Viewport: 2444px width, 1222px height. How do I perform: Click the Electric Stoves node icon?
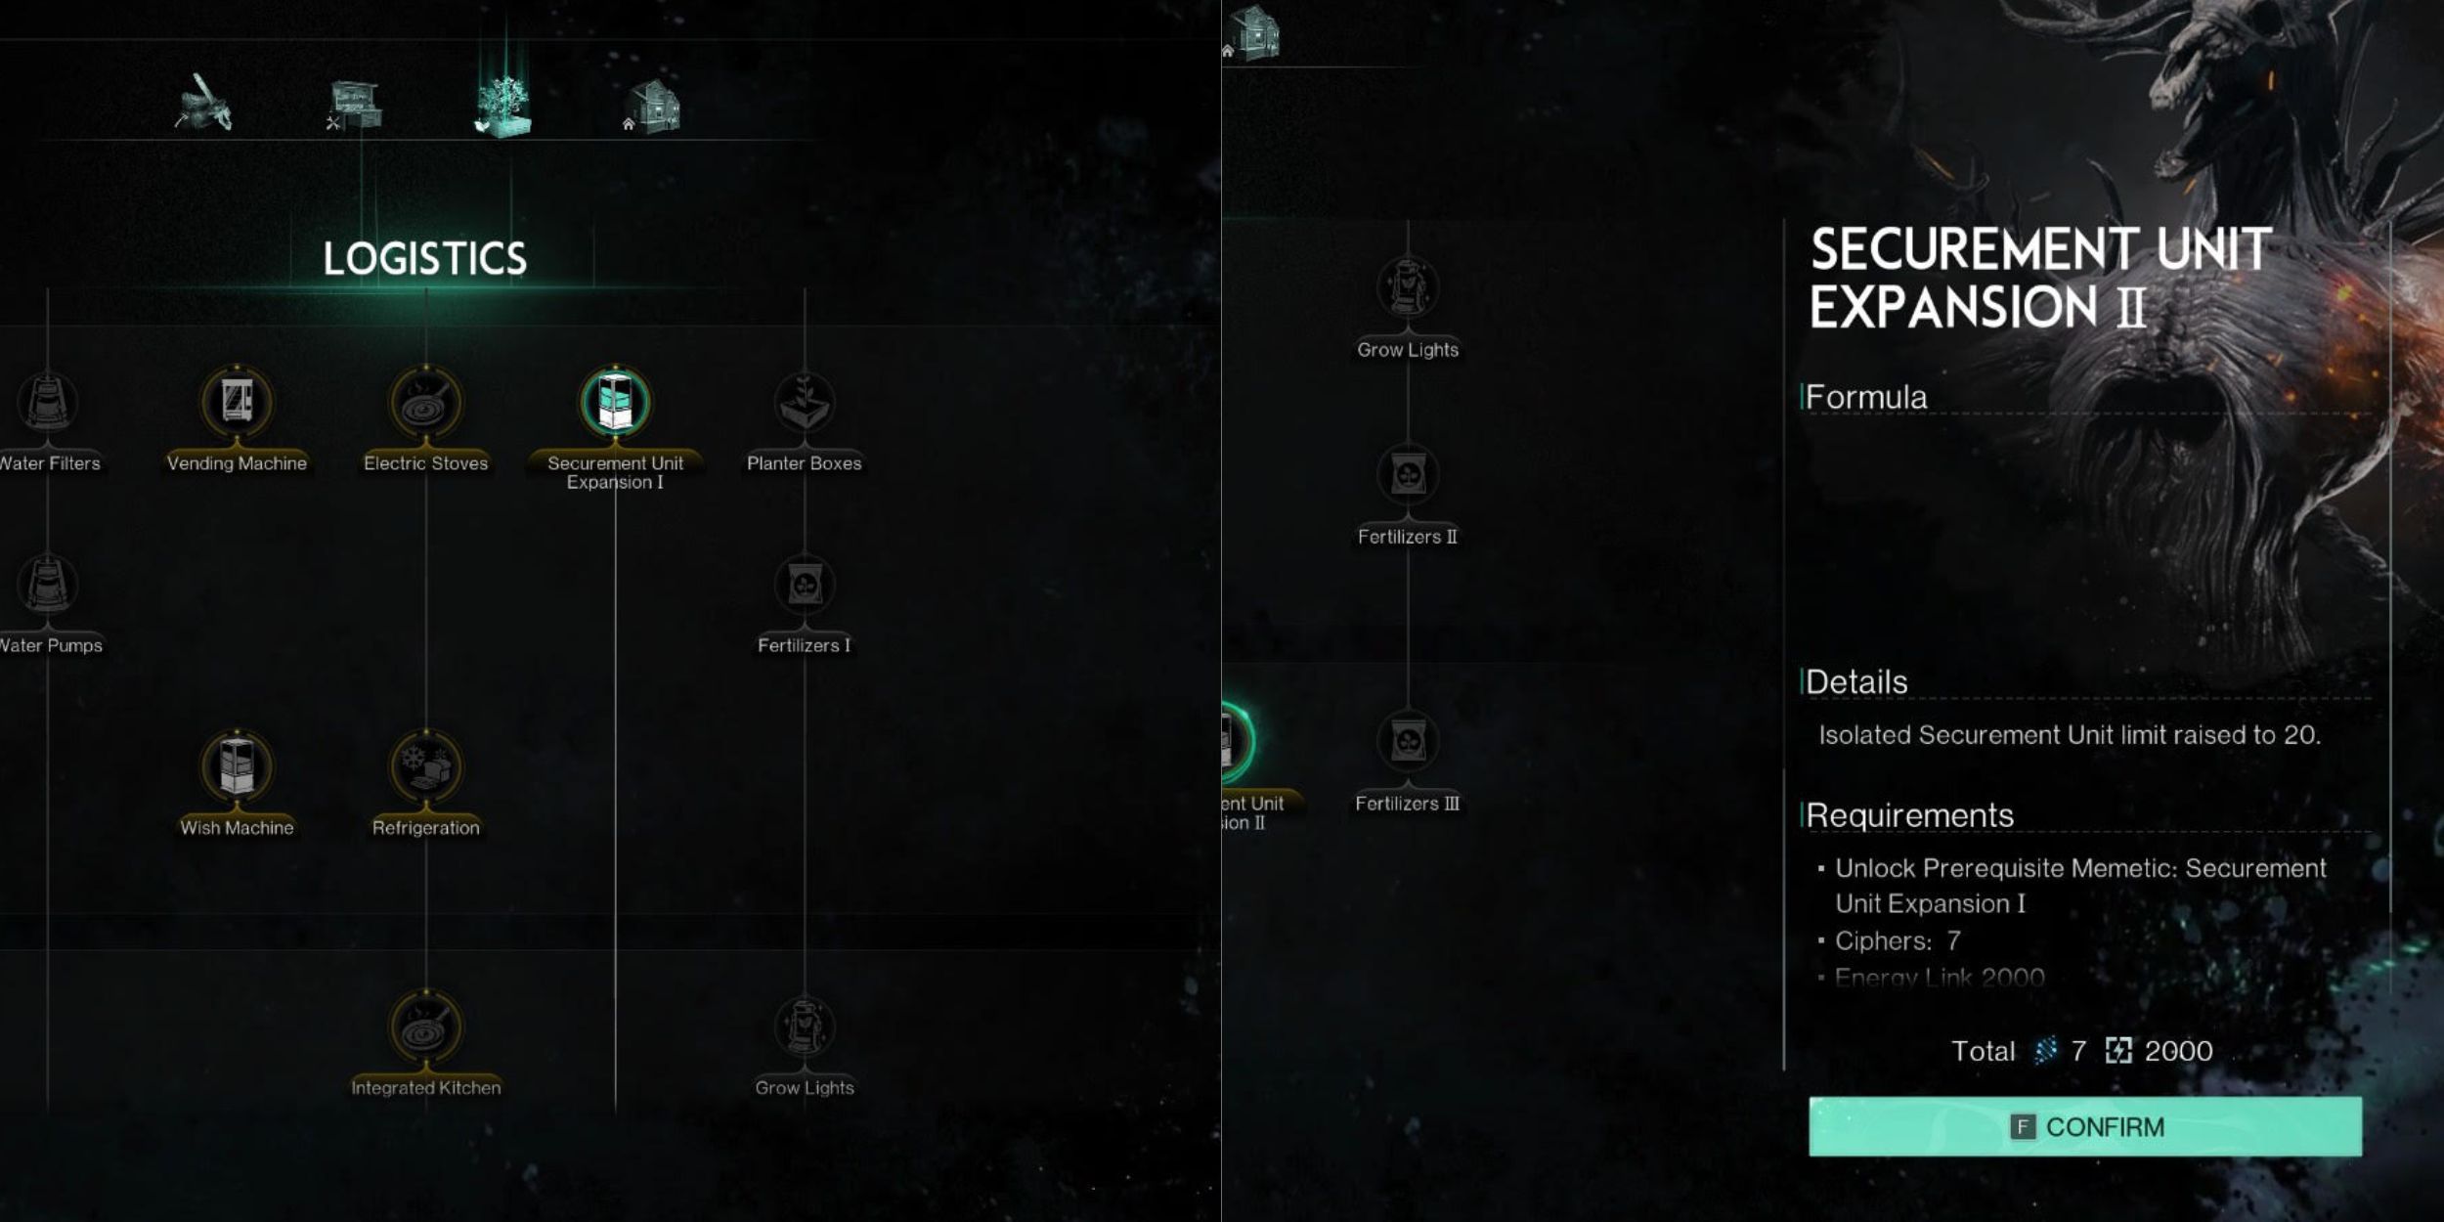425,402
